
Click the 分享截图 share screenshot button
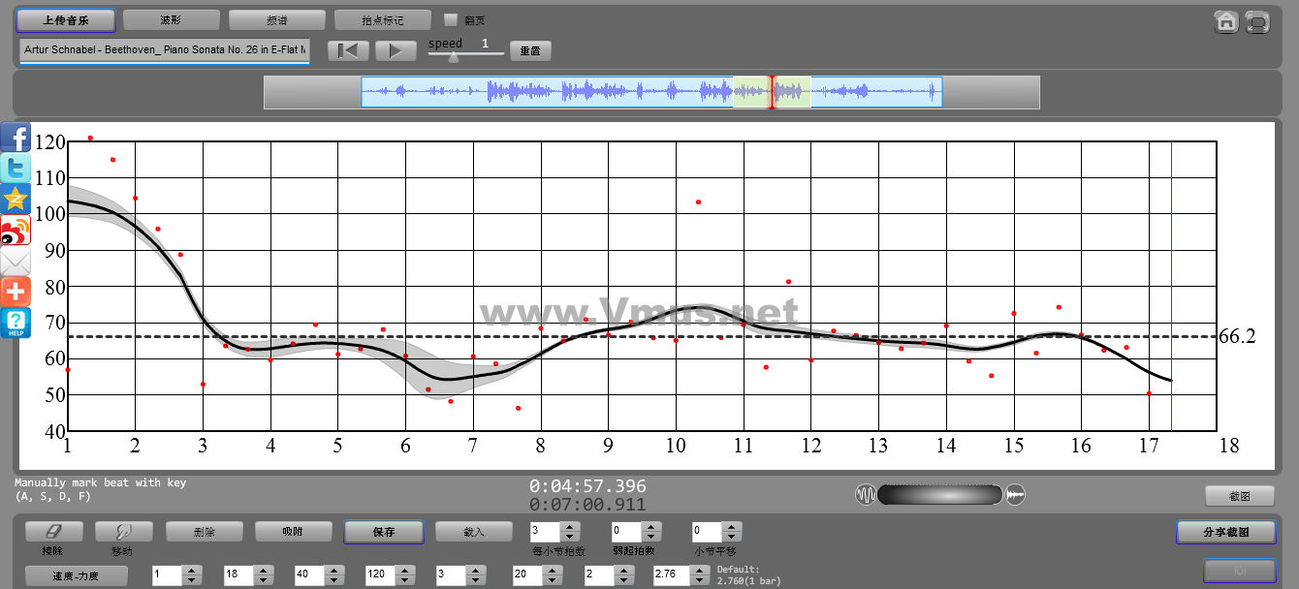[1225, 532]
